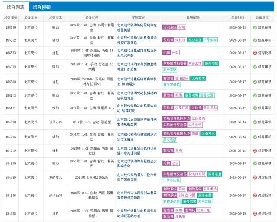The image size is (277, 222).
Task: Click the 车身附件及电器 仪表台开裂 tag
Action: pos(184,174)
